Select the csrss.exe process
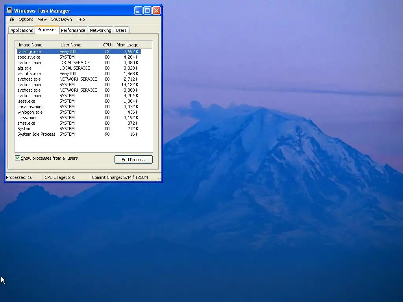Image resolution: width=403 pixels, height=302 pixels. (x=78, y=118)
